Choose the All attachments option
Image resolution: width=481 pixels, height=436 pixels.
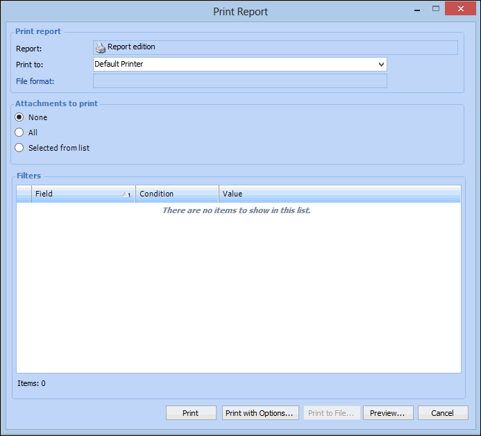pyautogui.click(x=19, y=133)
